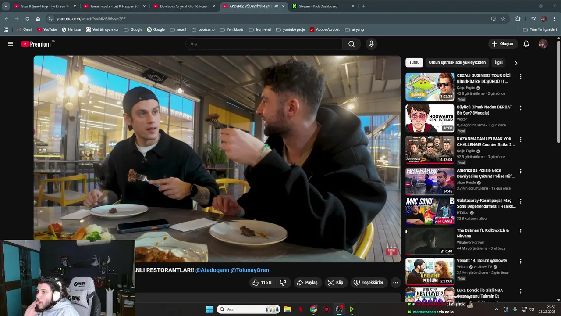The image size is (561, 316).
Task: Open tab search dropdown arrow
Action: point(6,6)
